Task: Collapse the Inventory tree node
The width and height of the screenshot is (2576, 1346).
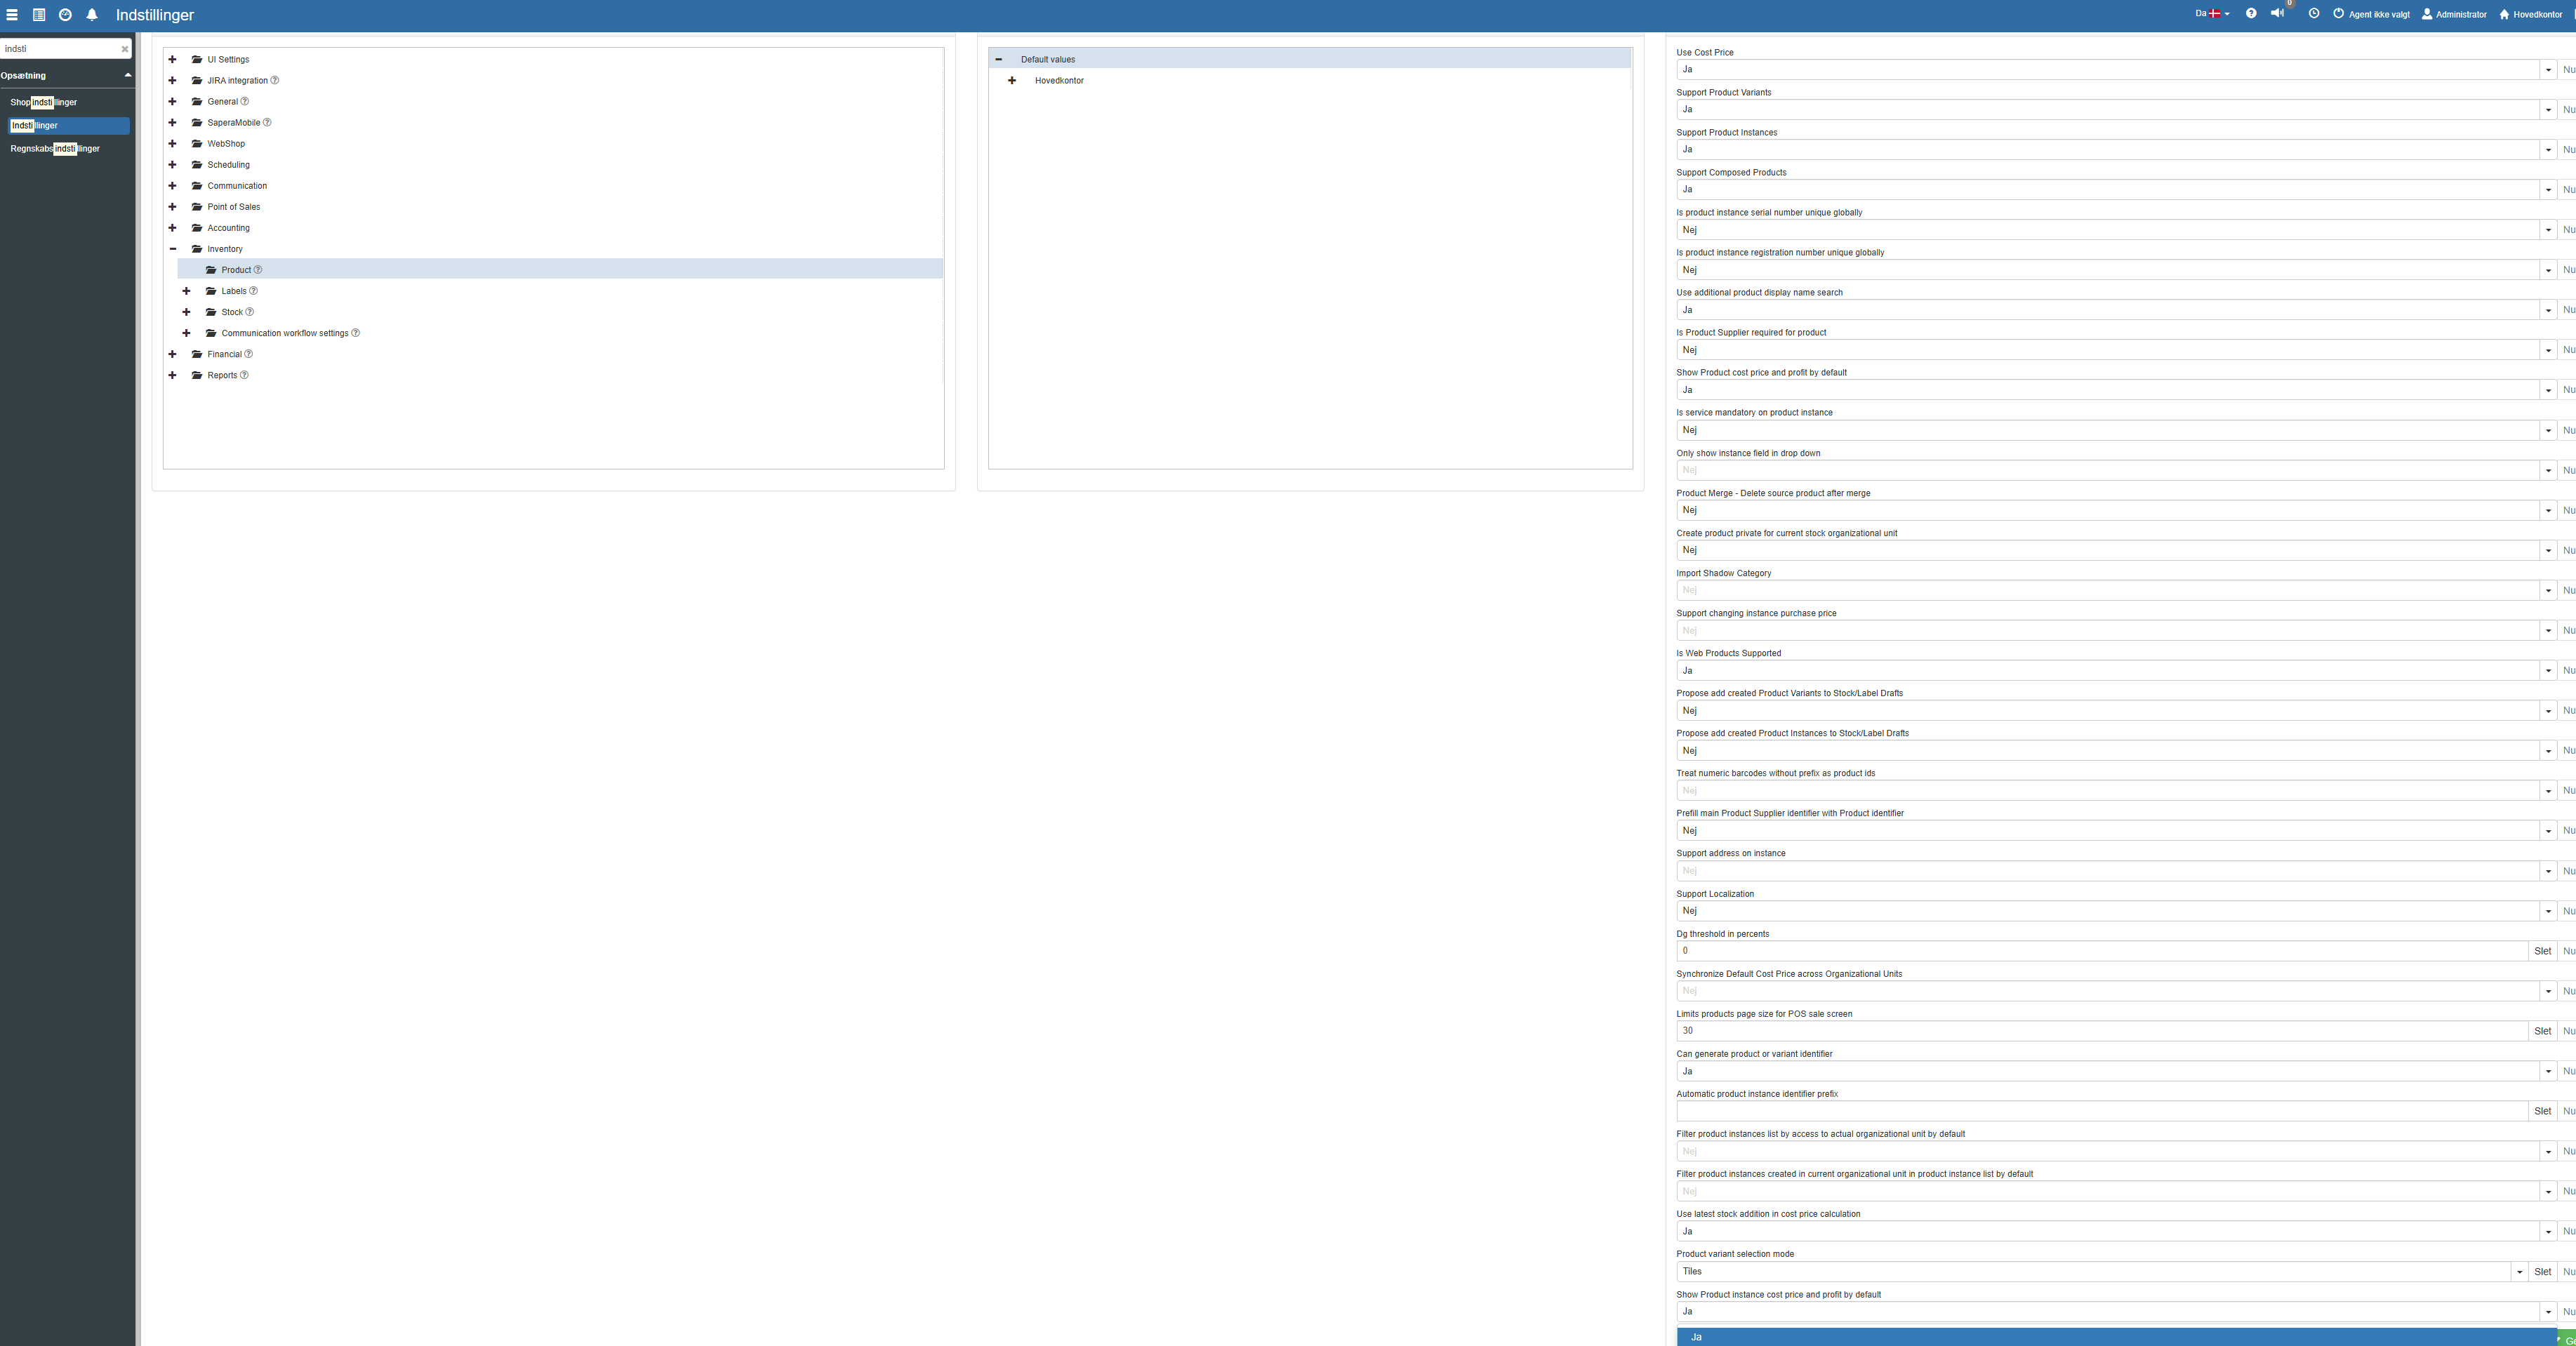Action: click(x=172, y=249)
